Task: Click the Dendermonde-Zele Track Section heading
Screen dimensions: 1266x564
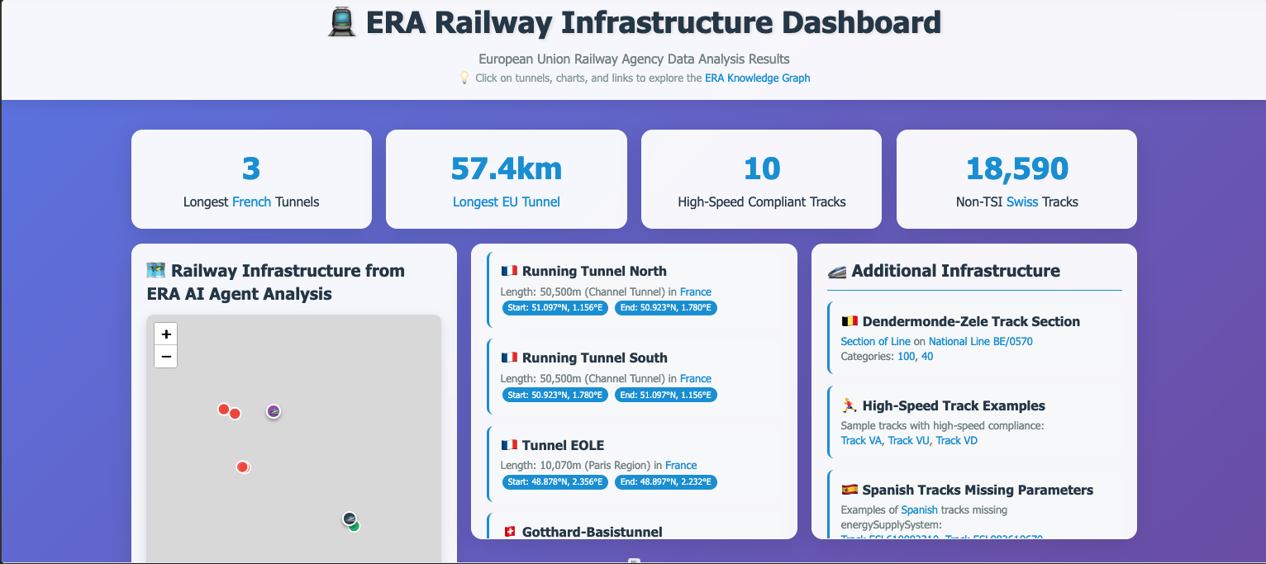Action: 971,321
